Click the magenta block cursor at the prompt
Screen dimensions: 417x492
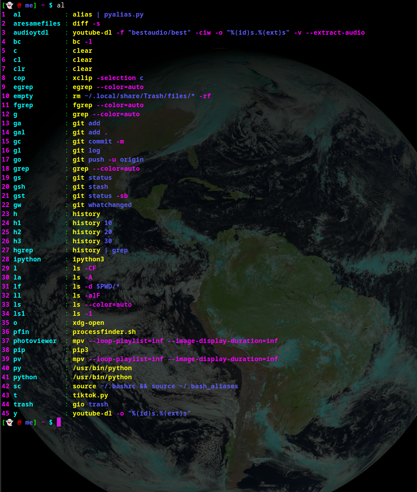[x=59, y=422]
